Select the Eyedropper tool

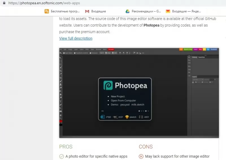(x=61, y=74)
